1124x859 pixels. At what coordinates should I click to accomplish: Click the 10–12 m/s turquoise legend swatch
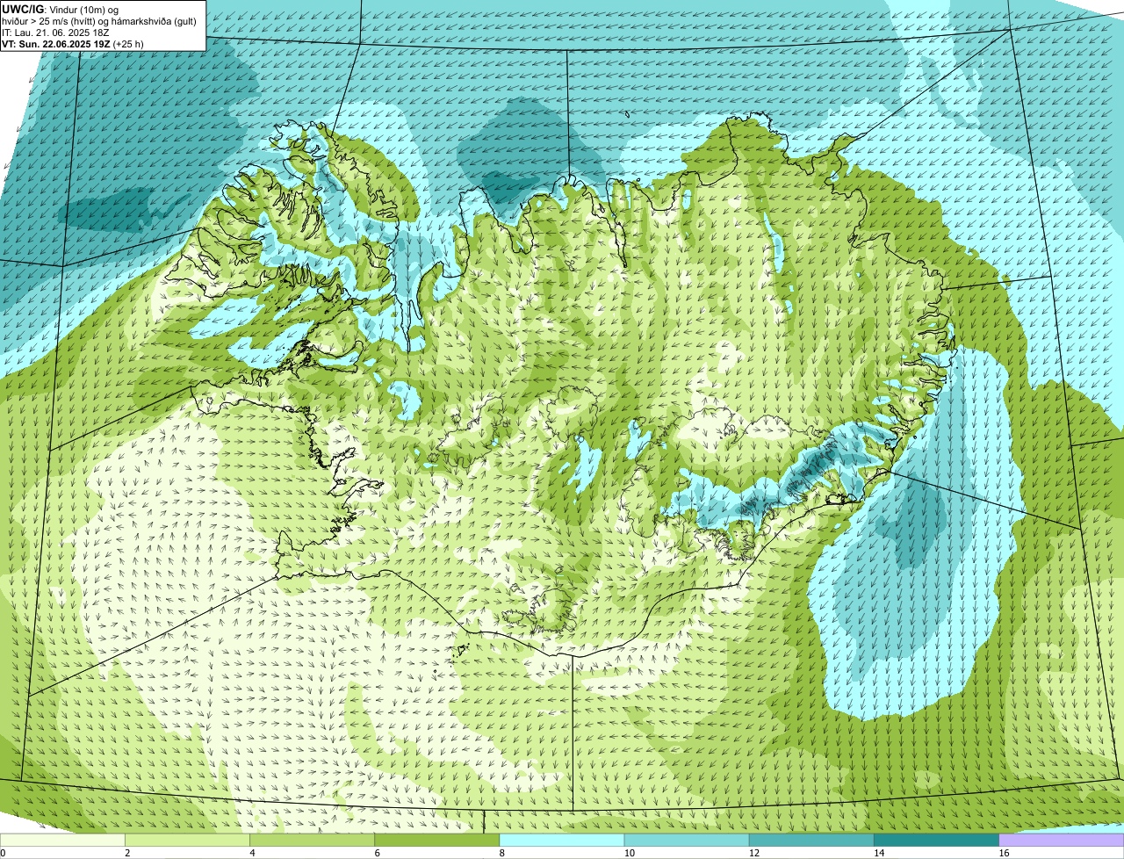pos(687,840)
